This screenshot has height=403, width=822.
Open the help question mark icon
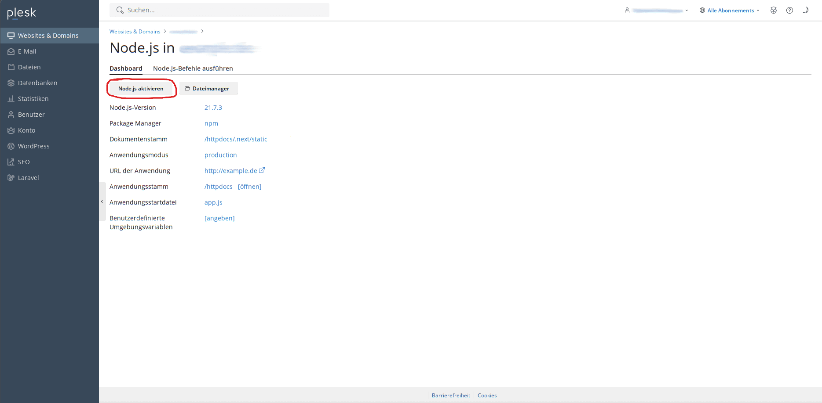[x=789, y=10]
